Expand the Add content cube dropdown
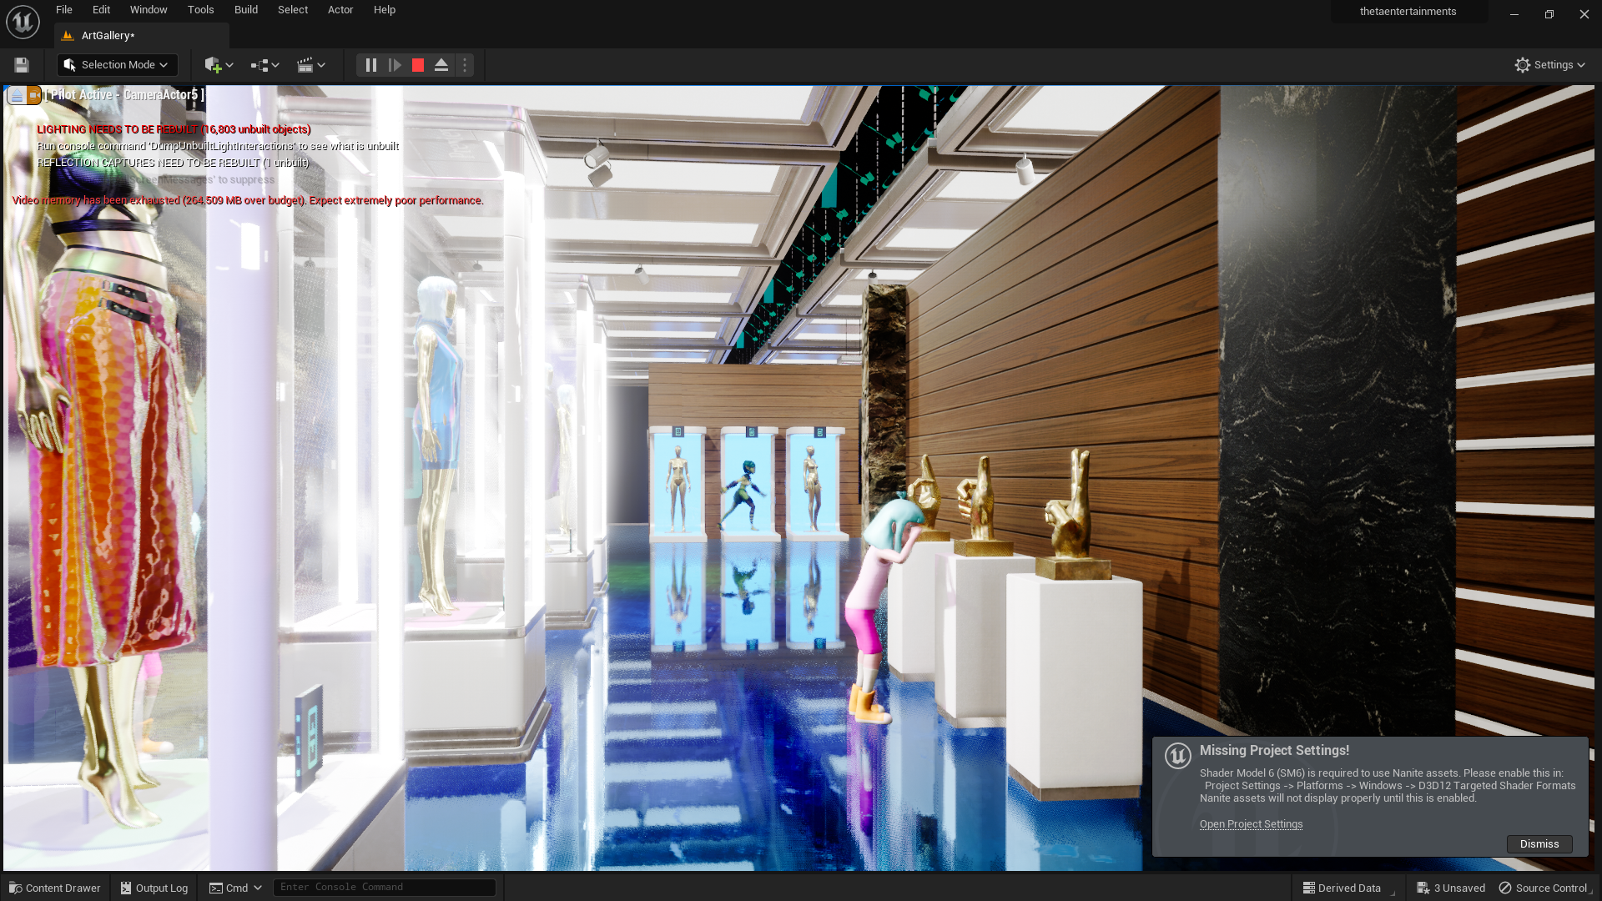The image size is (1602, 901). [219, 65]
